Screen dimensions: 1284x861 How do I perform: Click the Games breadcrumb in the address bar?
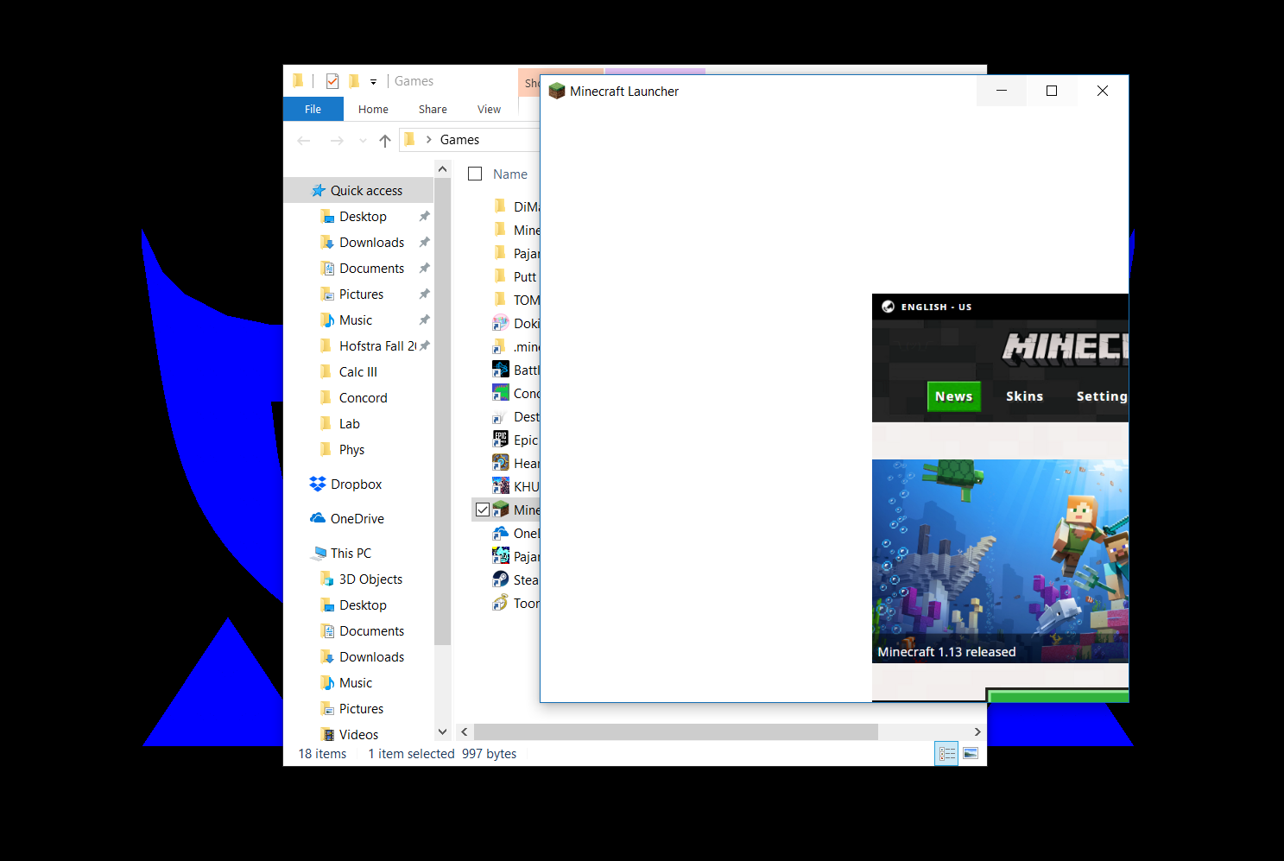pyautogui.click(x=459, y=140)
